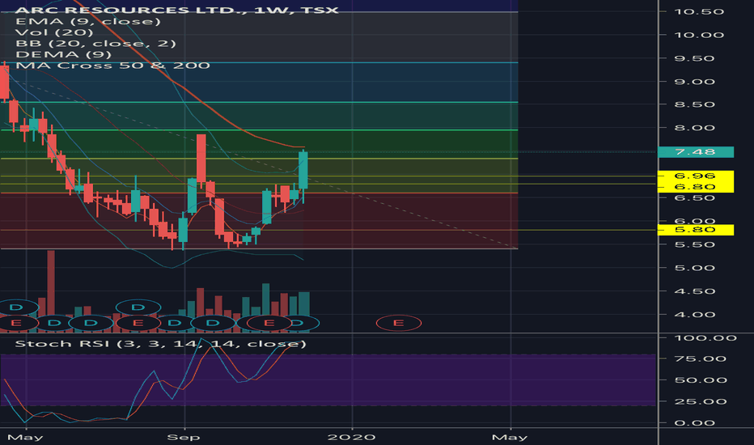Select the DEMA (9) indicator legend
Viewport: 754px width, 445px height.
tap(63, 54)
